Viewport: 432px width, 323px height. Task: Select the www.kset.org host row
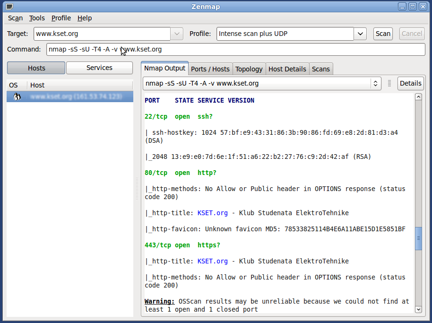pyautogui.click(x=70, y=96)
